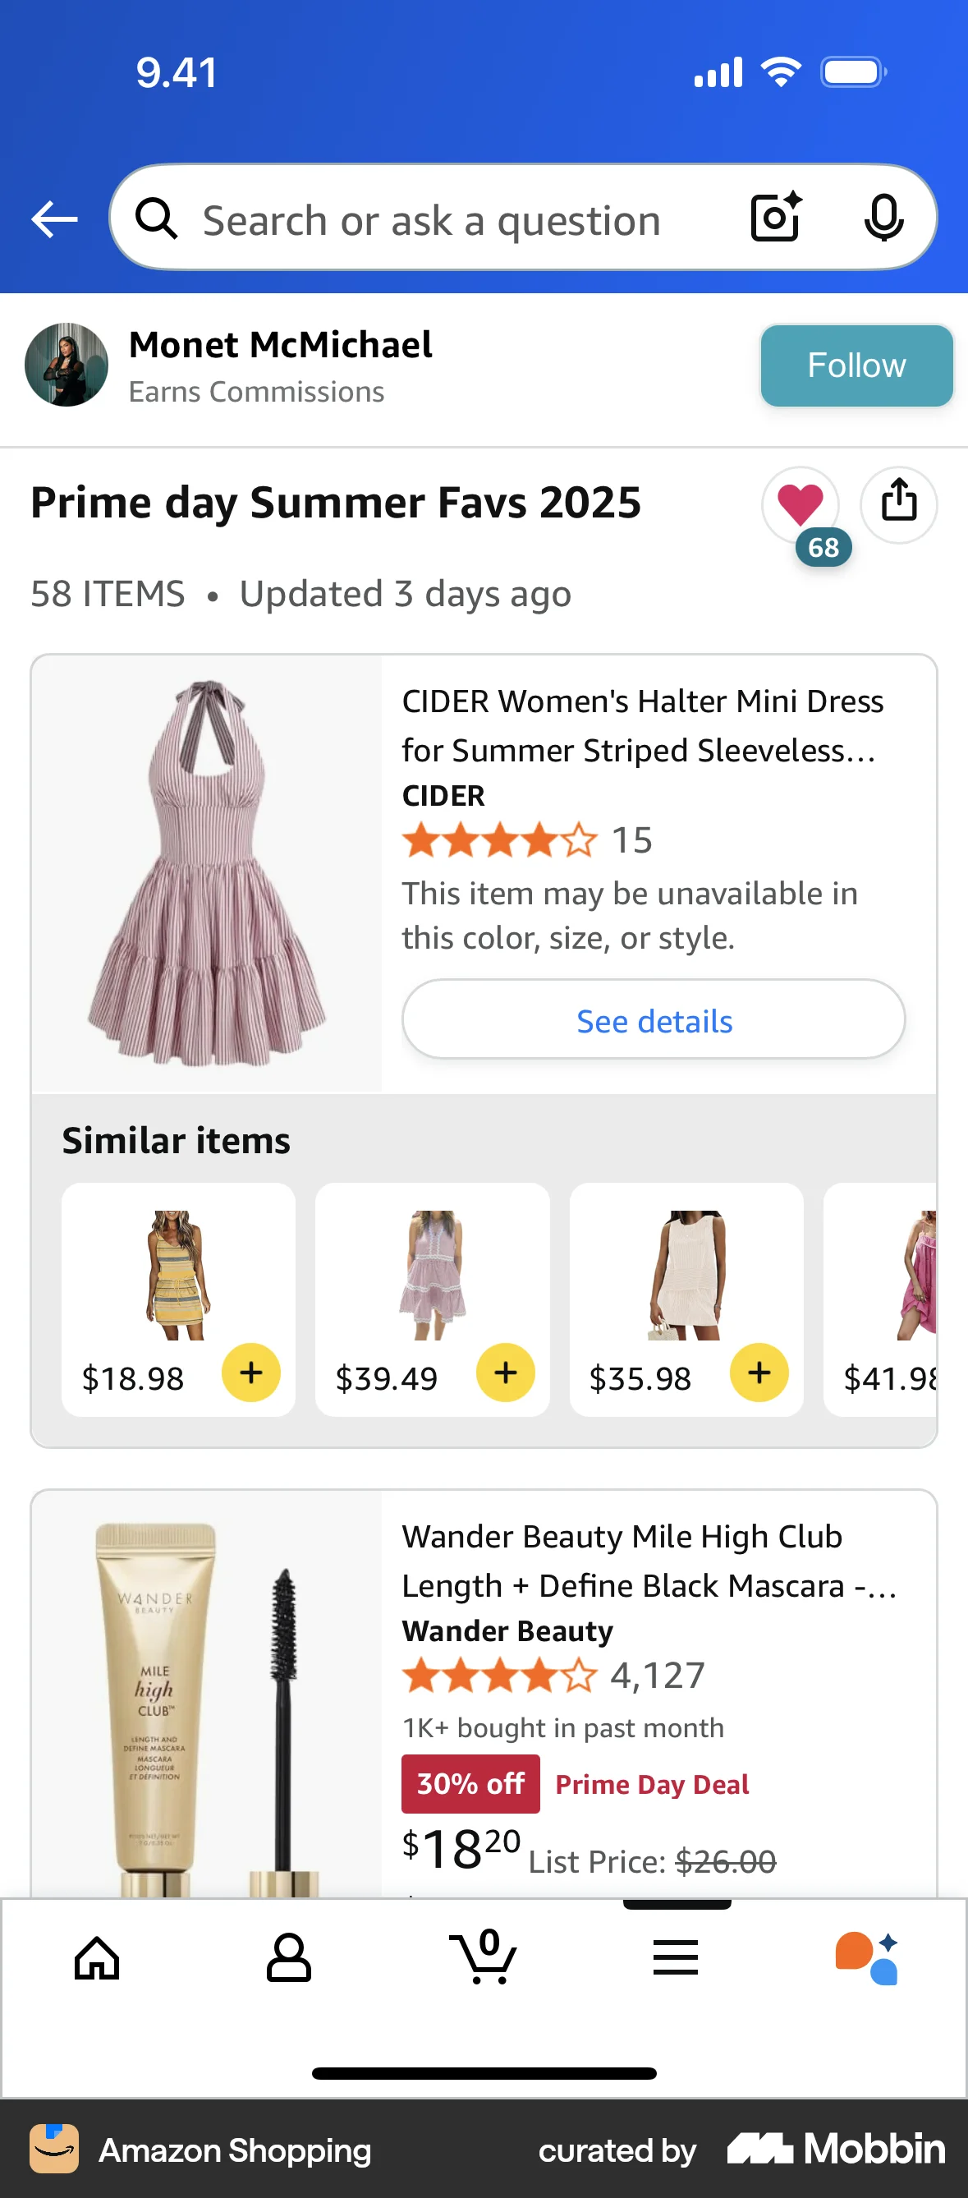Start voice search with the microphone icon
The width and height of the screenshot is (968, 2198).
point(885,218)
